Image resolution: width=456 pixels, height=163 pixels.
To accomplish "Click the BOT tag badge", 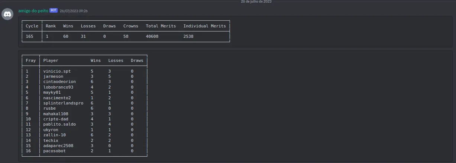I will (54, 11).
